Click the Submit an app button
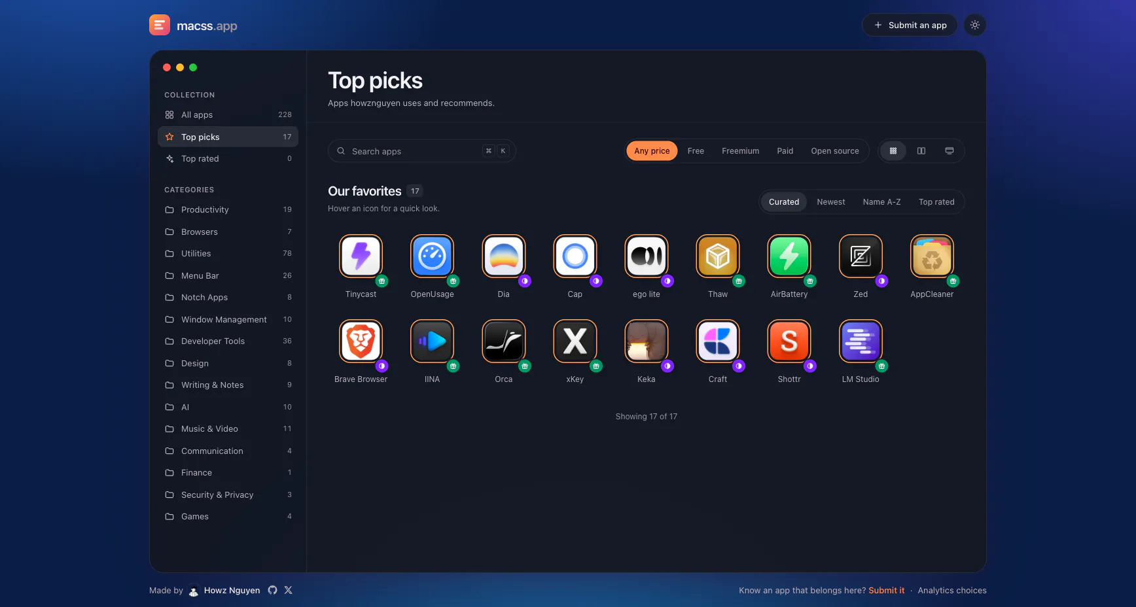 [x=910, y=25]
